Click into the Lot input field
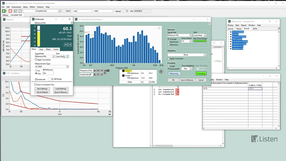The width and height of the screenshot is (286, 161). tap(84, 11)
